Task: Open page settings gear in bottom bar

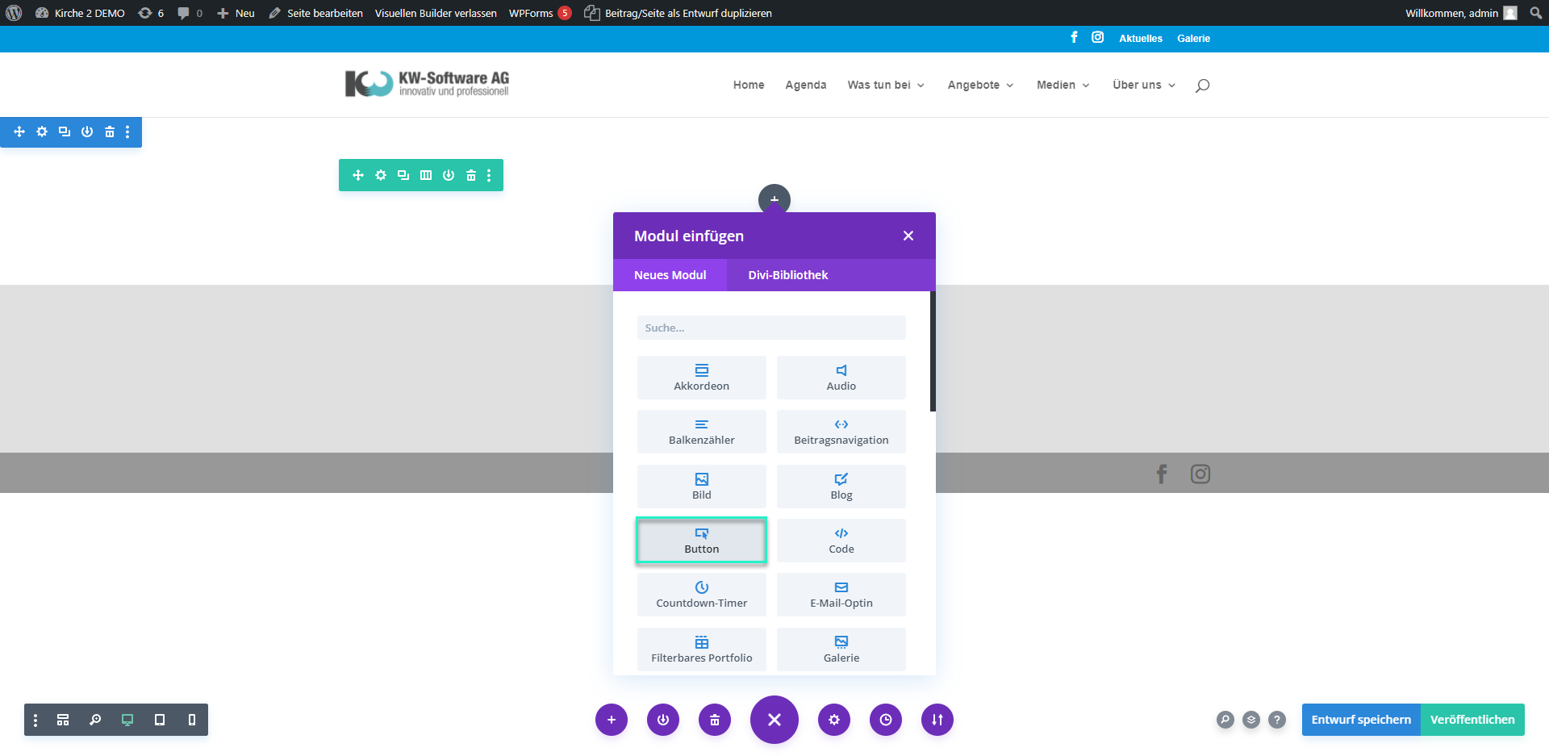Action: 833,720
